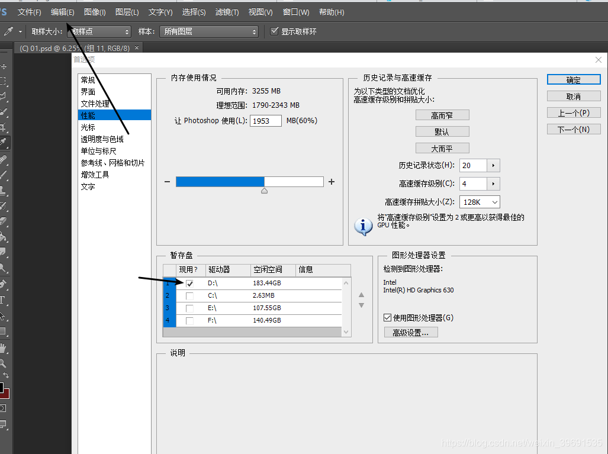Select the Hand tool
Image resolution: width=608 pixels, height=454 pixels.
[5, 347]
